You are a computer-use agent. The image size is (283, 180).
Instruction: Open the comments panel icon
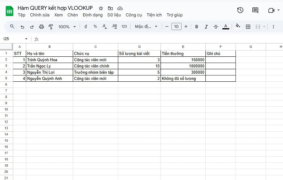coord(255,10)
